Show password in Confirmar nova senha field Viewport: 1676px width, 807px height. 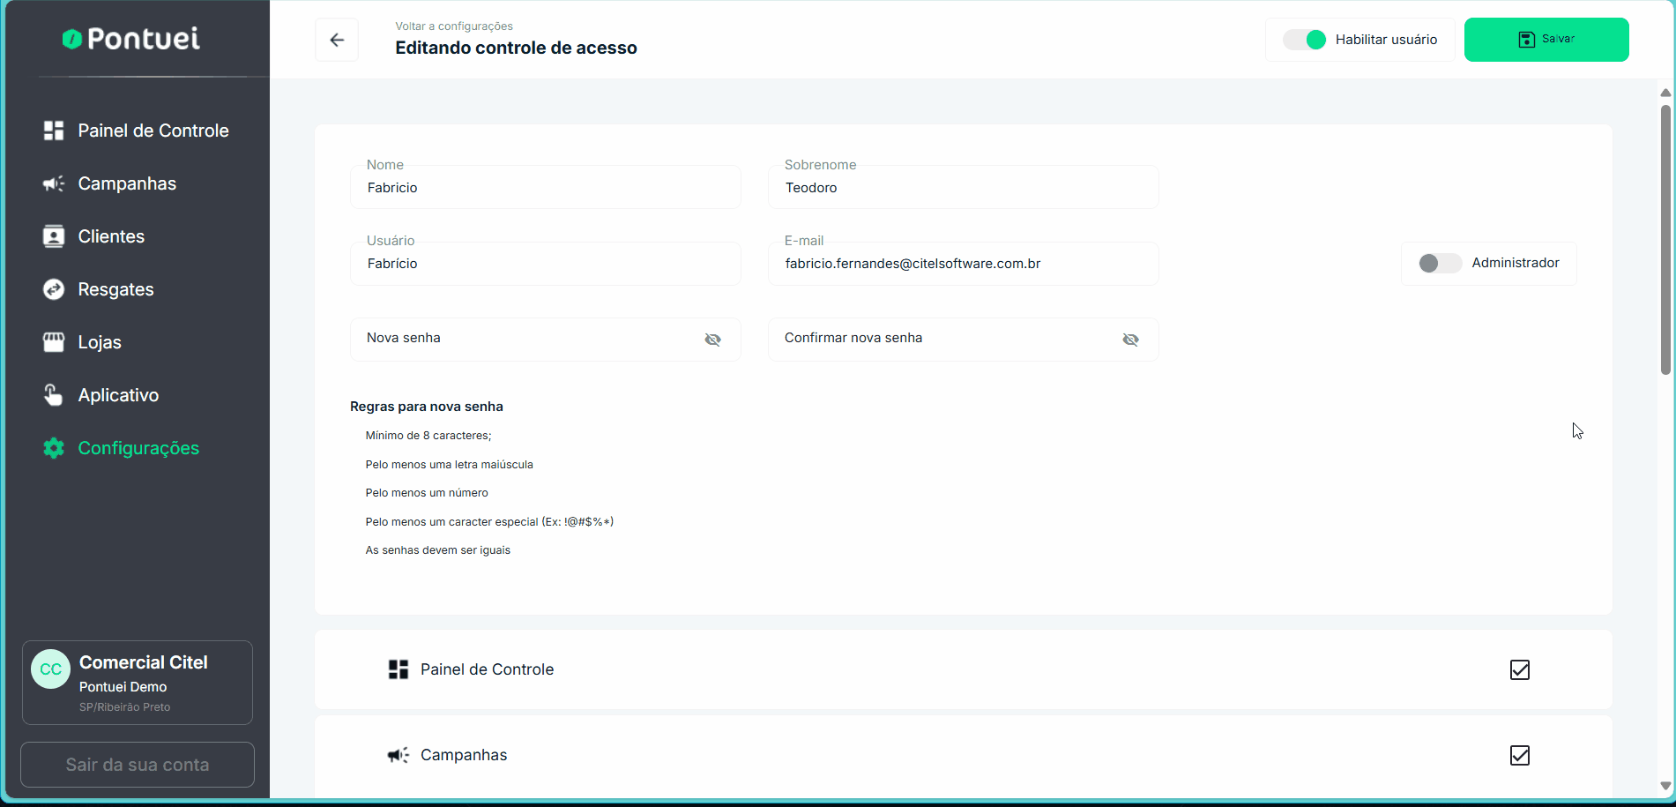1130,340
